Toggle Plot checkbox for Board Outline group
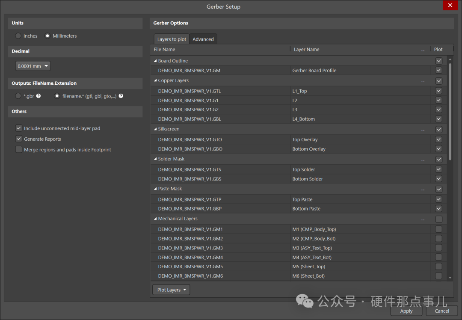This screenshot has width=462, height=320. coord(439,61)
